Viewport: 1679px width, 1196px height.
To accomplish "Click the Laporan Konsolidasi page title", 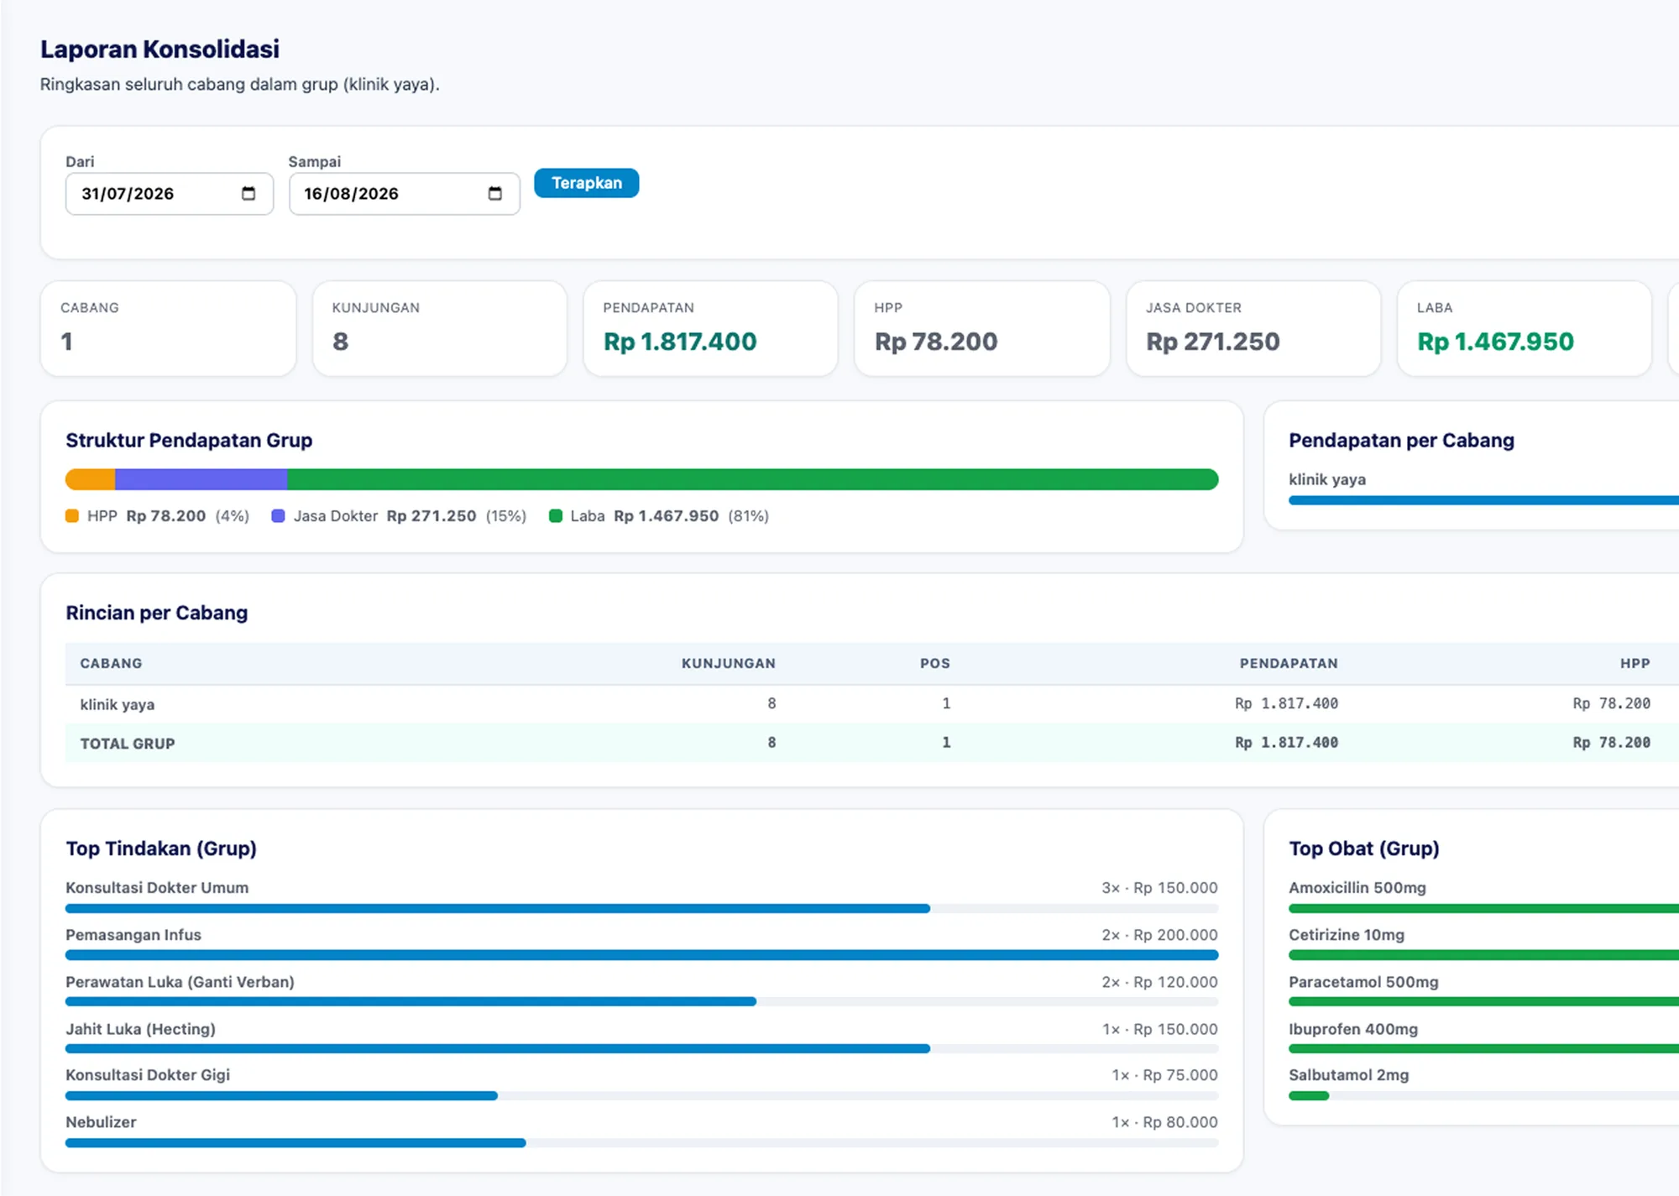I will (x=160, y=50).
